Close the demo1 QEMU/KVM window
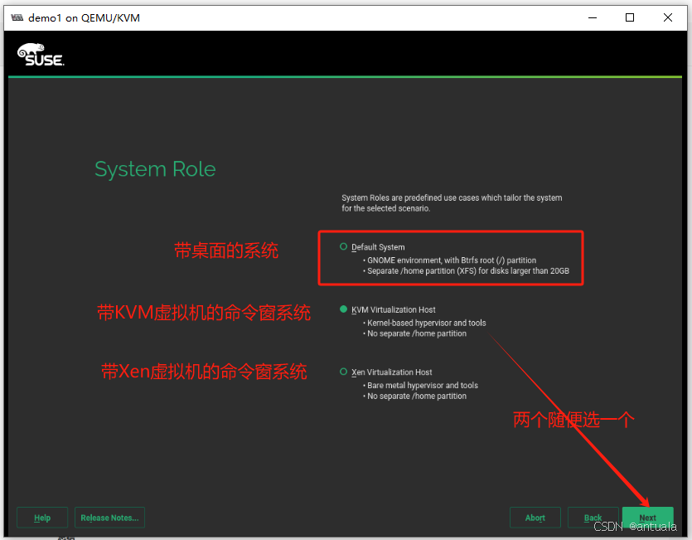 (668, 17)
